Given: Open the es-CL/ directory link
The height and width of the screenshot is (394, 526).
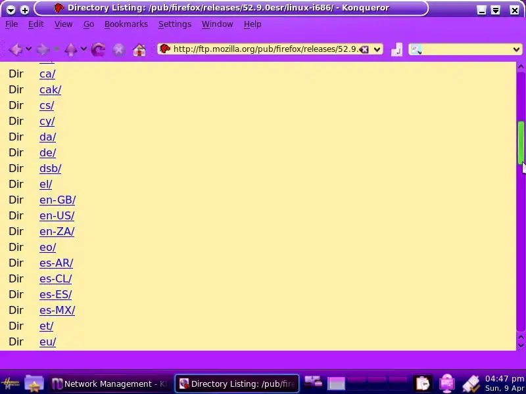Looking at the screenshot, I should tap(56, 278).
